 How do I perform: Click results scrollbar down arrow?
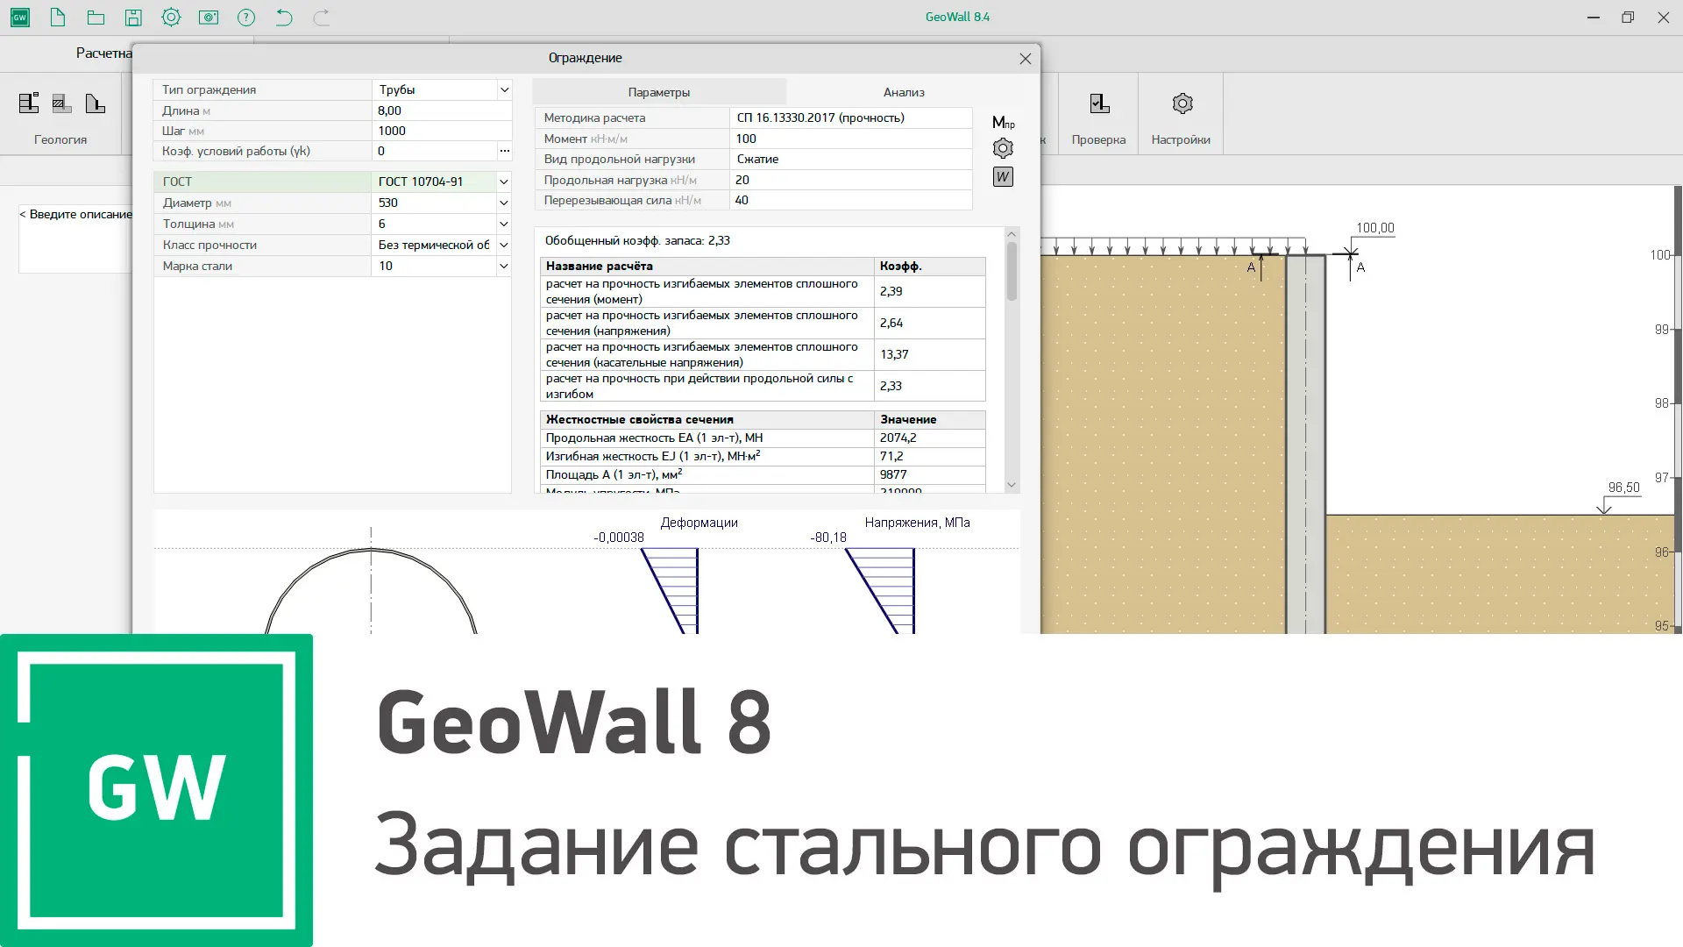[1012, 485]
